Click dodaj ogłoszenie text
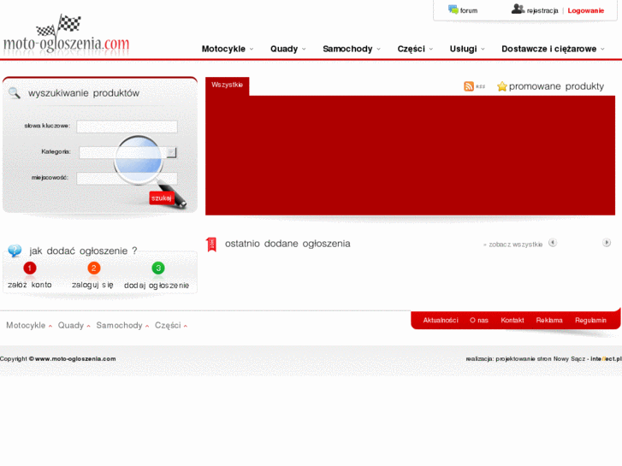The image size is (622, 466). click(x=157, y=285)
